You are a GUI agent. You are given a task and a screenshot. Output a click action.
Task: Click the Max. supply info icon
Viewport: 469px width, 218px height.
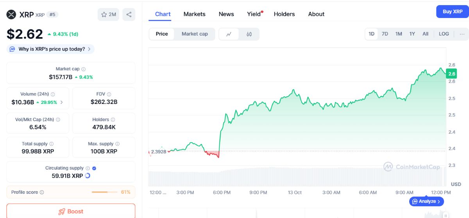[117, 144]
